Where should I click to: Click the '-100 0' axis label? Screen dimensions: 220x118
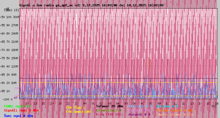[x=7, y=99]
